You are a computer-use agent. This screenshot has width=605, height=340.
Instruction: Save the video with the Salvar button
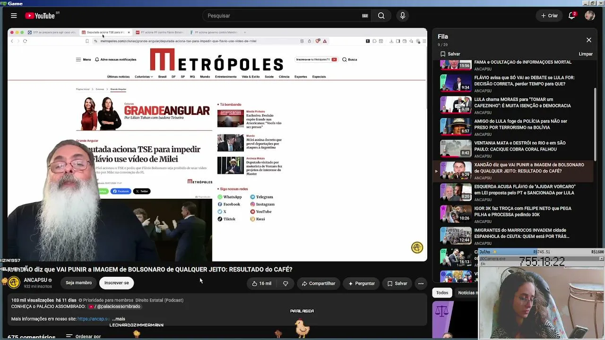397,283
